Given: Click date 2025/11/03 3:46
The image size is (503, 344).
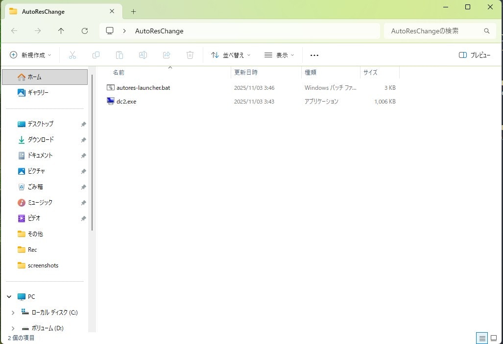Looking at the screenshot, I should (x=254, y=88).
